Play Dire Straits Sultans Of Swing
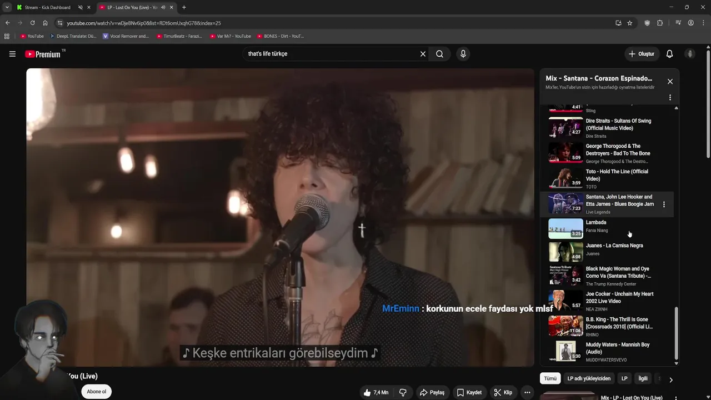This screenshot has width=711, height=400. (x=608, y=128)
